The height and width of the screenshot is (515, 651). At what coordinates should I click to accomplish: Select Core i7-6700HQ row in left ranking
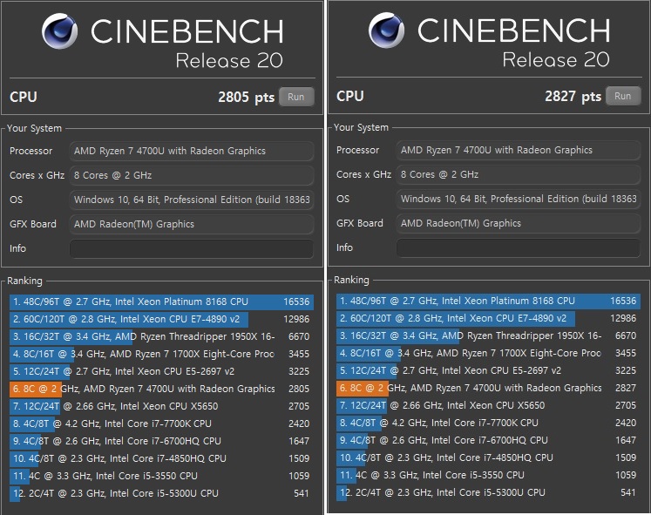tap(161, 441)
